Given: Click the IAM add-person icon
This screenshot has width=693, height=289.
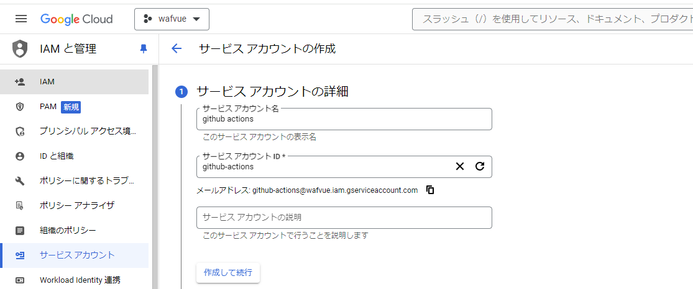Looking at the screenshot, I should pyautogui.click(x=20, y=82).
